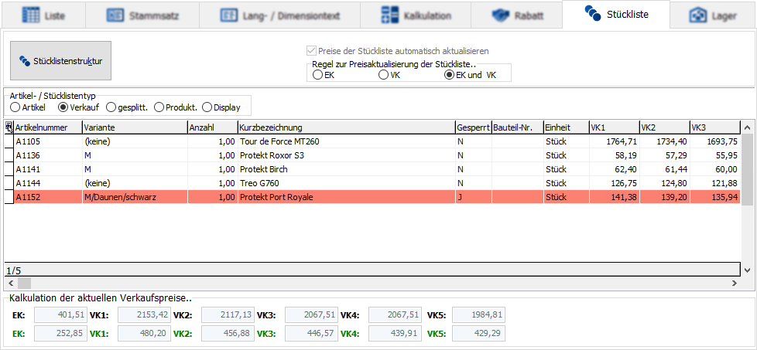757x350 pixels.
Task: Go to the Kalkulation tab
Action: 416,15
